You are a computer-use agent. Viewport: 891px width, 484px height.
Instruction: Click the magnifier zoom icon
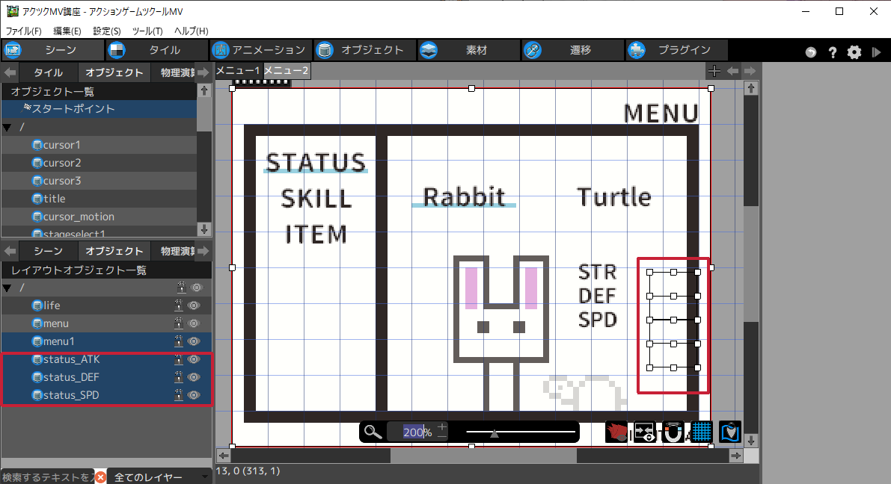pyautogui.click(x=373, y=432)
